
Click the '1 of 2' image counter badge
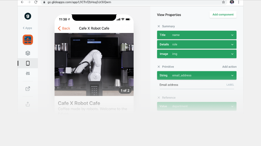point(125,90)
